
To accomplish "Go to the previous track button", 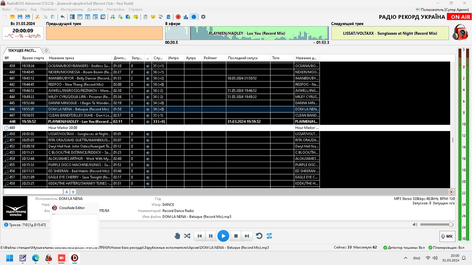I will coord(200,236).
